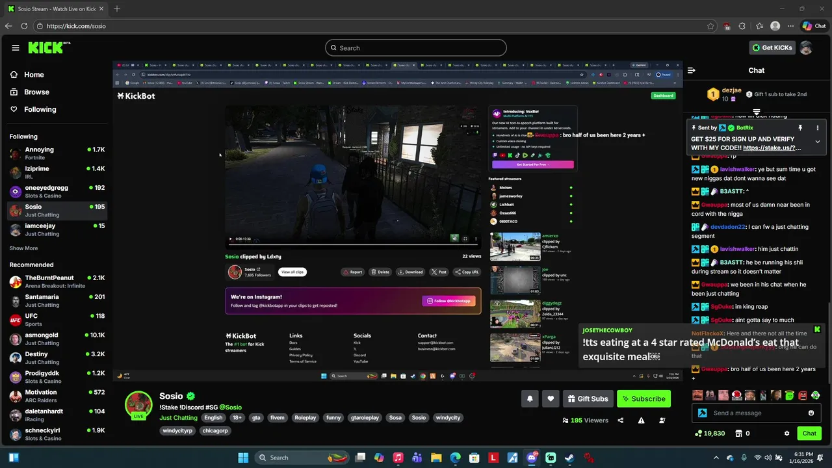Screen dimensions: 832x468
Task: Reload the browser page
Action: coord(24,26)
